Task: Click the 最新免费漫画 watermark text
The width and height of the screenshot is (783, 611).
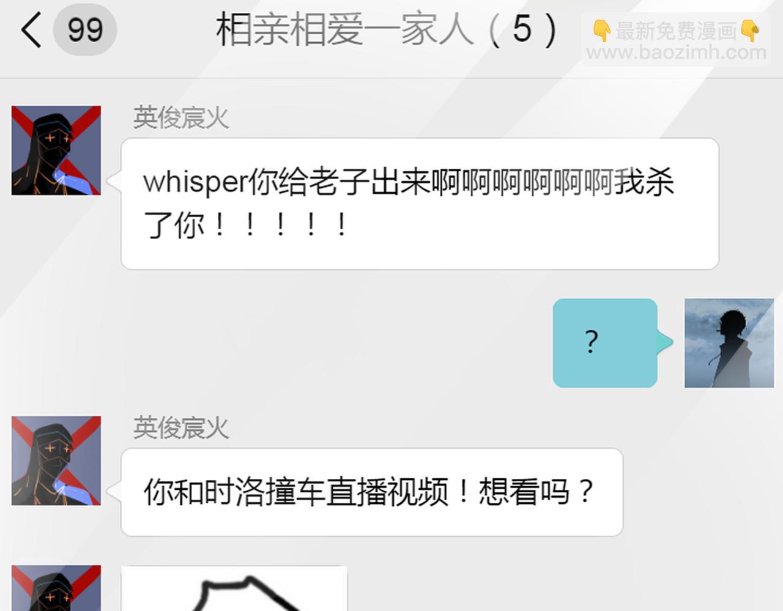Action: 675,31
